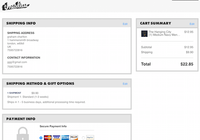Click the Visa card icon
This screenshot has height=140, width=200.
click(57, 137)
